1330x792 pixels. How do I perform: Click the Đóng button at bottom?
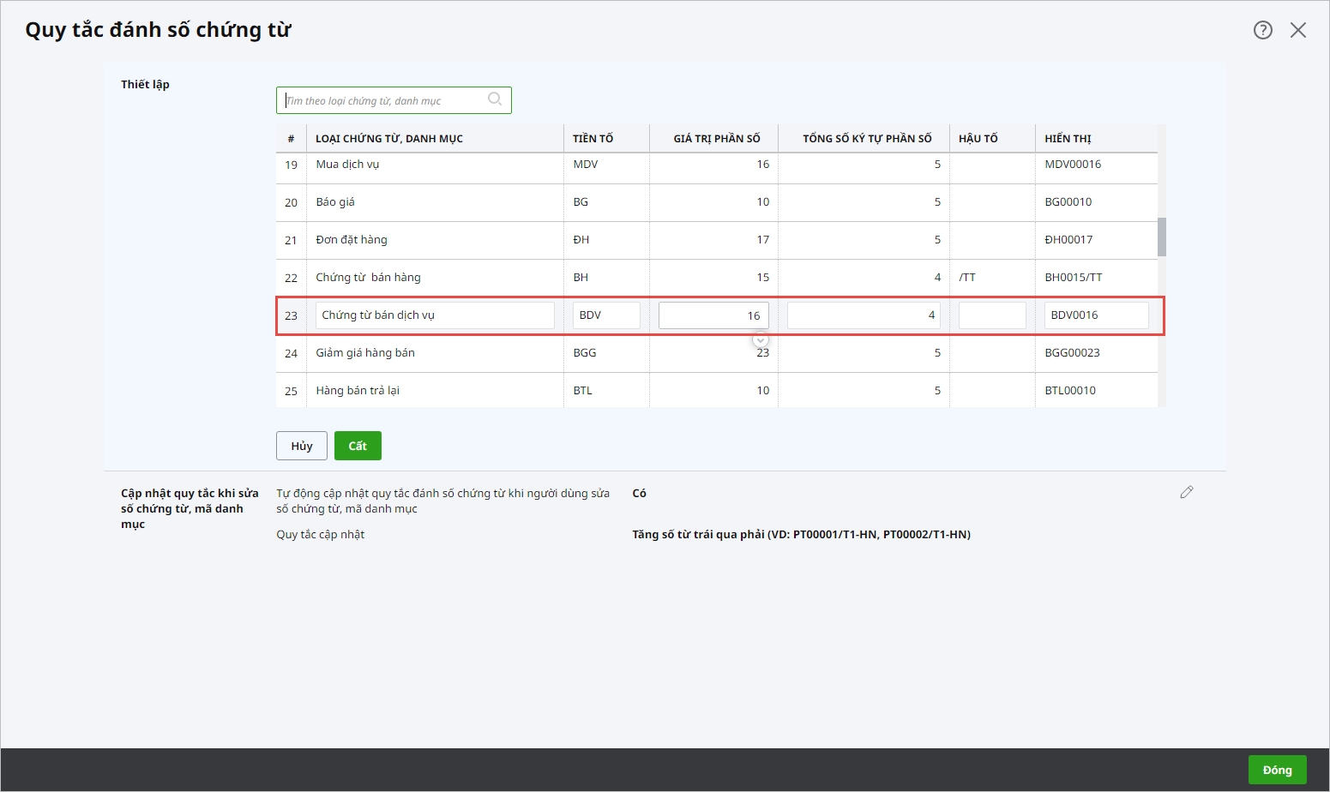coord(1277,770)
